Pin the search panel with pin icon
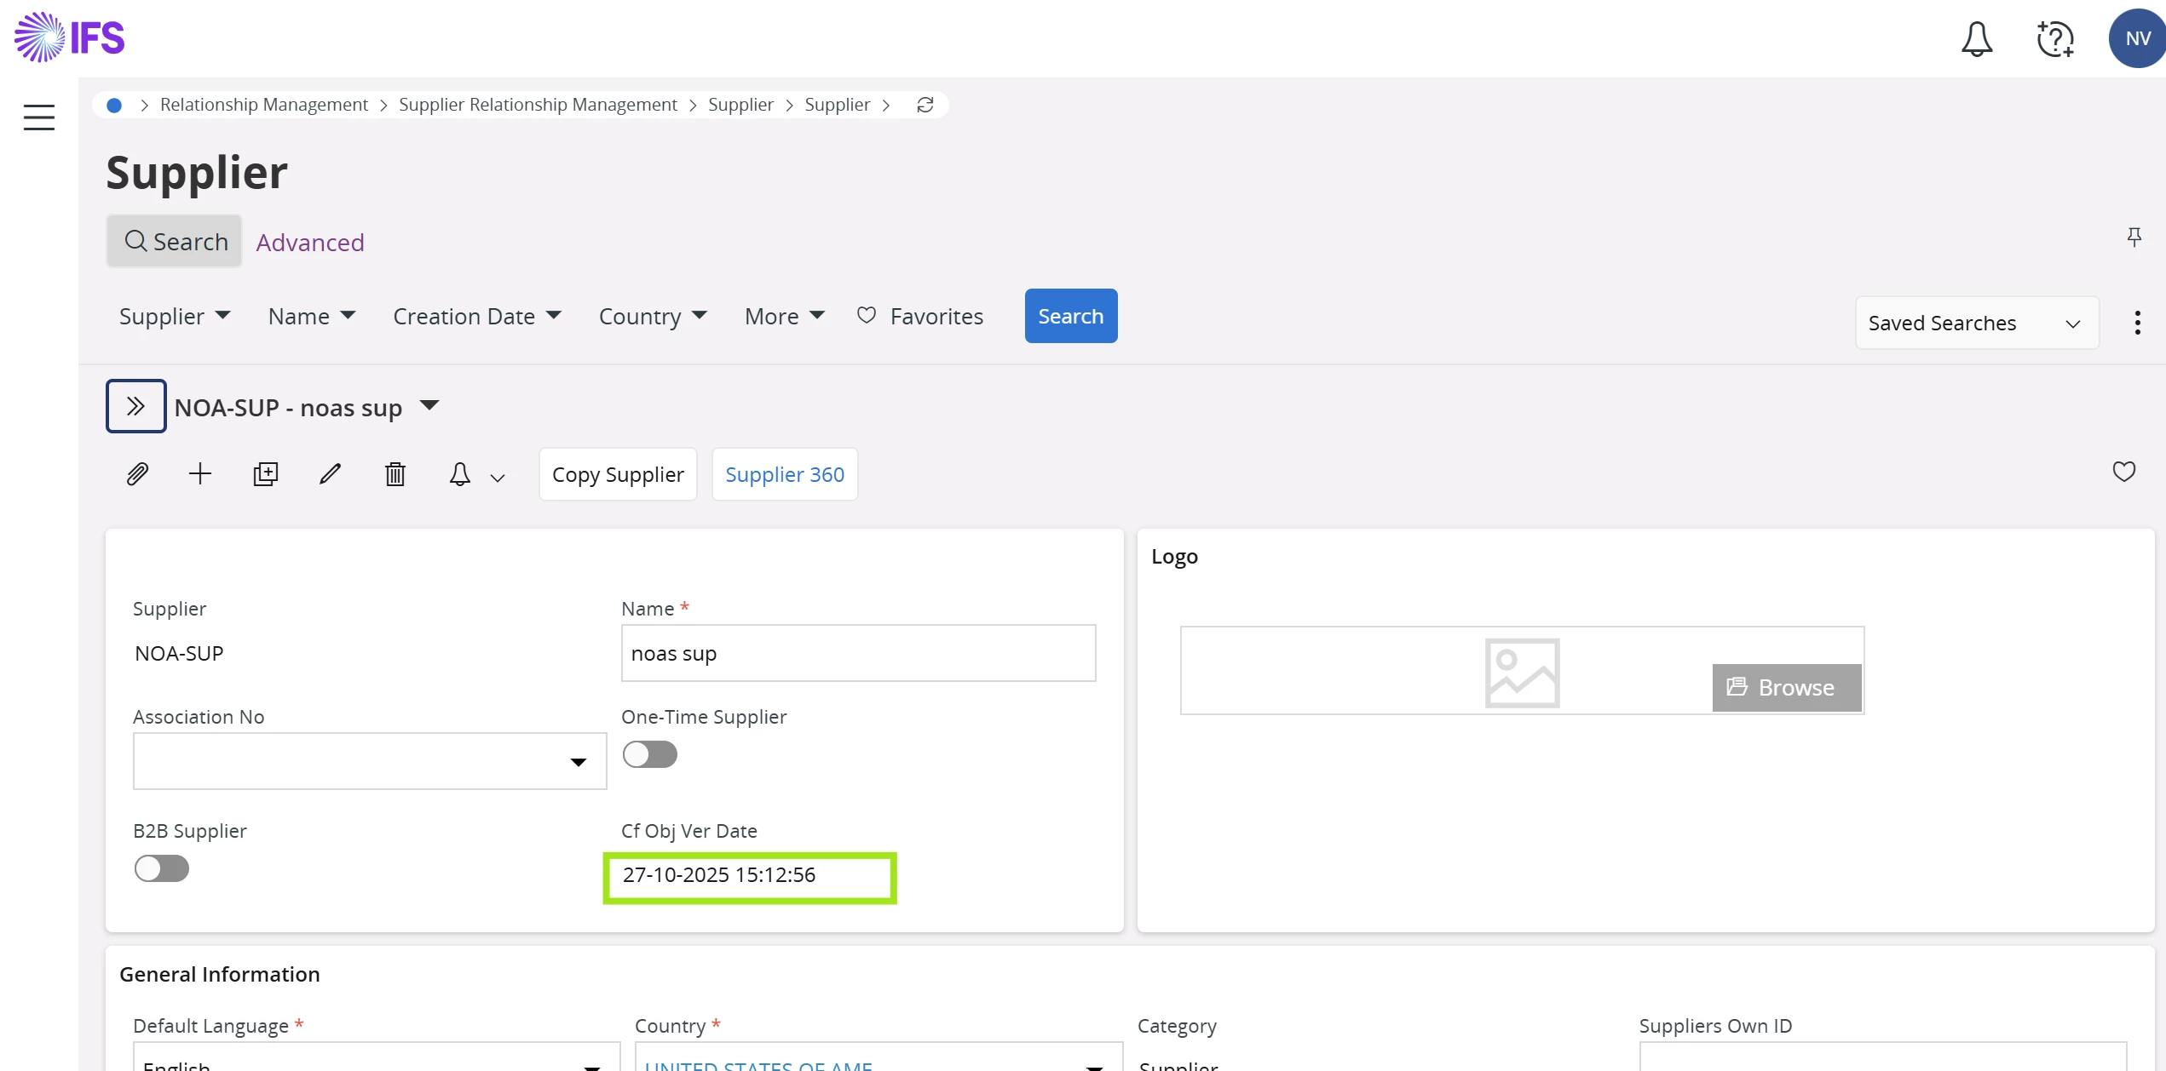 pos(2134,237)
